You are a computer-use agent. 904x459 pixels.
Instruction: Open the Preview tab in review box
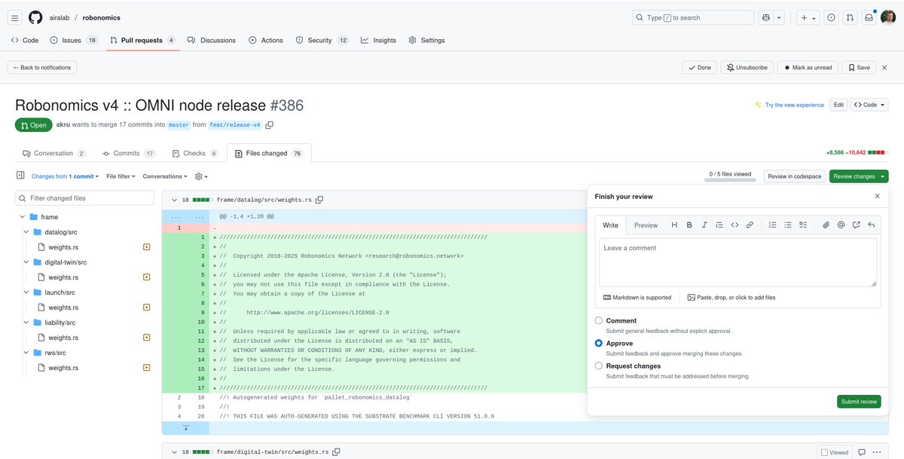[x=646, y=225]
